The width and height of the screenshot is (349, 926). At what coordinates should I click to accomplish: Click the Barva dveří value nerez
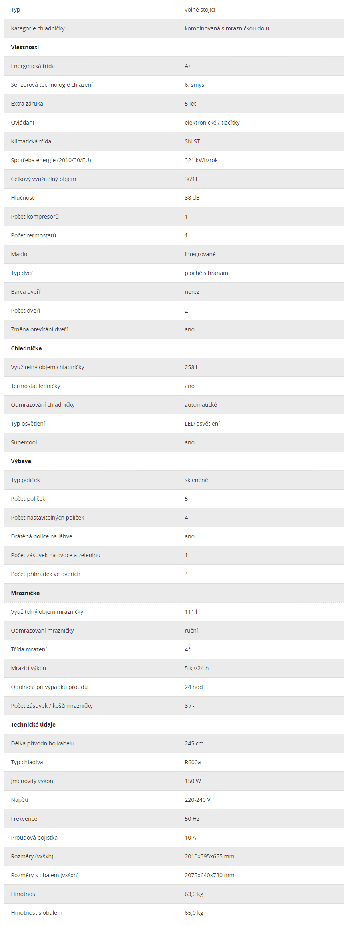click(192, 292)
